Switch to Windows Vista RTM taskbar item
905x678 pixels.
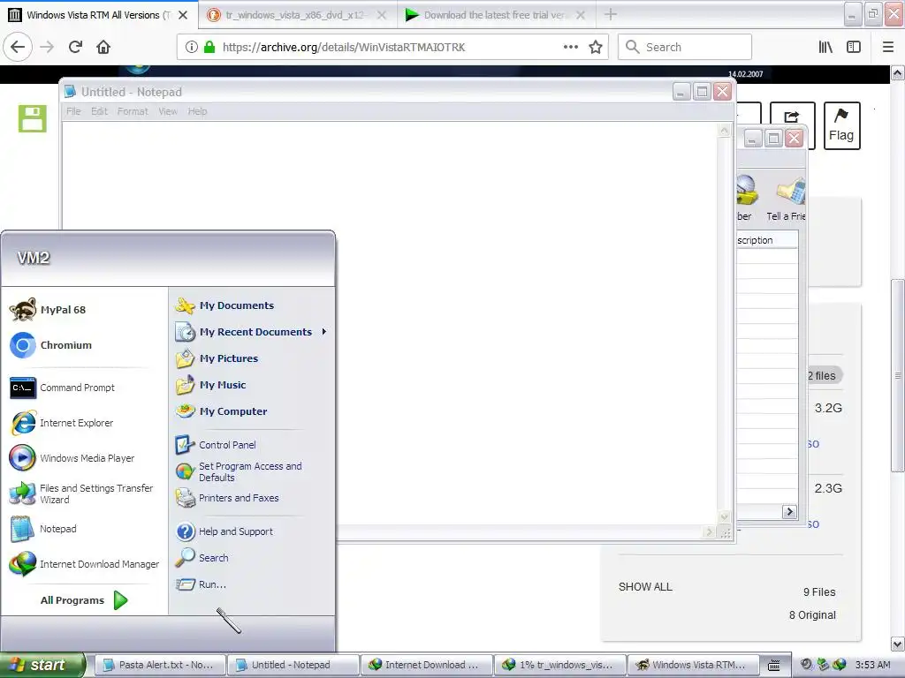pyautogui.click(x=693, y=665)
